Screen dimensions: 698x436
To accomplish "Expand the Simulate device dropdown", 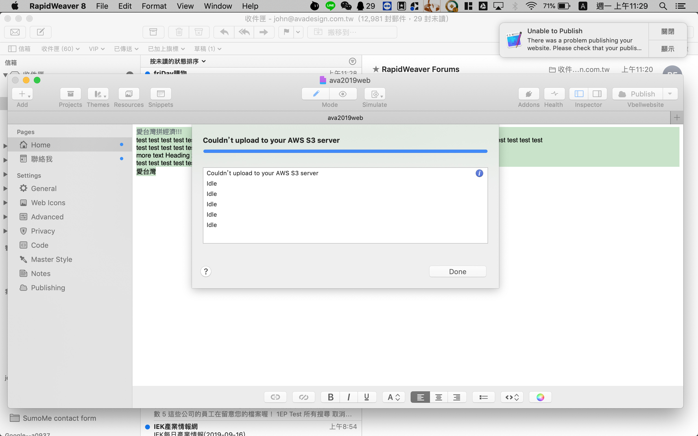I will 375,94.
